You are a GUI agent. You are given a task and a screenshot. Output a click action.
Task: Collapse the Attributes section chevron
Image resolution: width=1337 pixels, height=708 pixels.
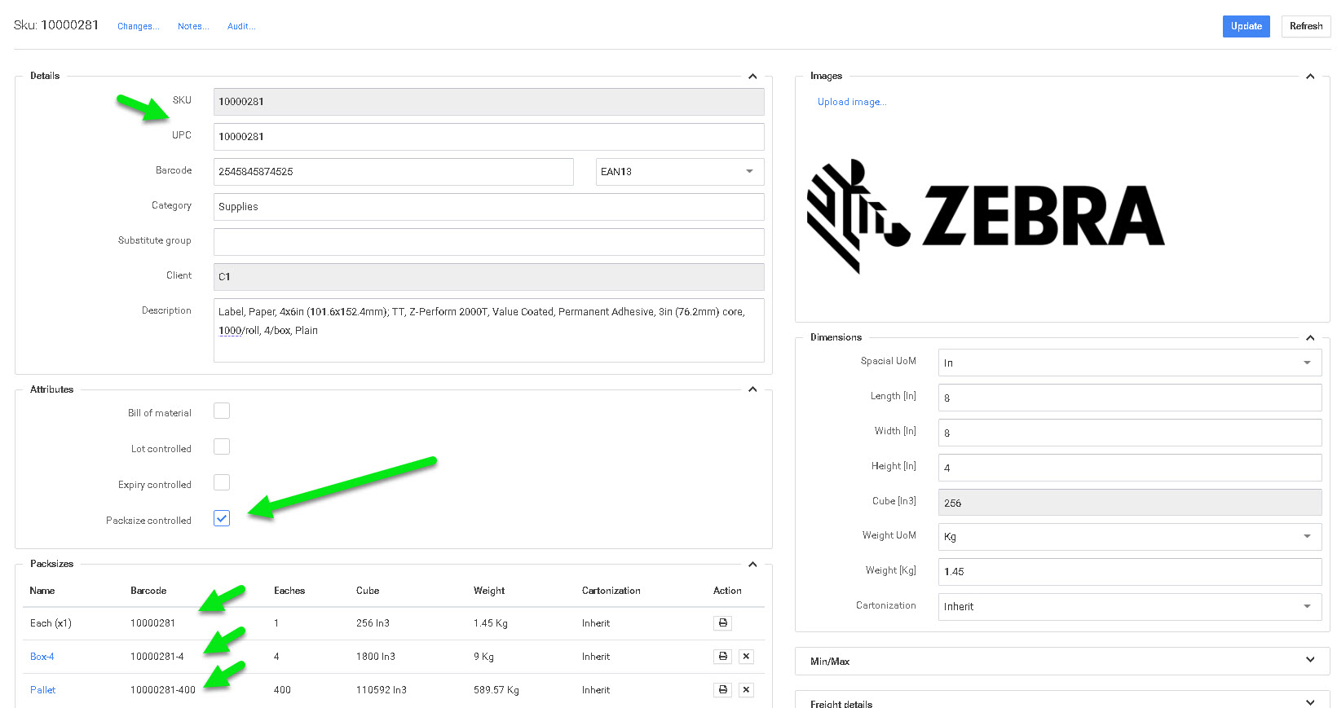(752, 389)
